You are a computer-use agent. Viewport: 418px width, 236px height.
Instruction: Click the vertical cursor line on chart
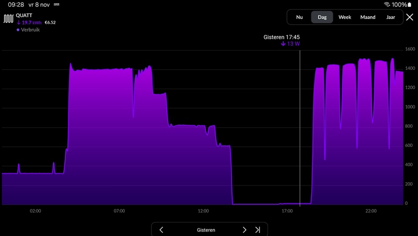click(300, 128)
